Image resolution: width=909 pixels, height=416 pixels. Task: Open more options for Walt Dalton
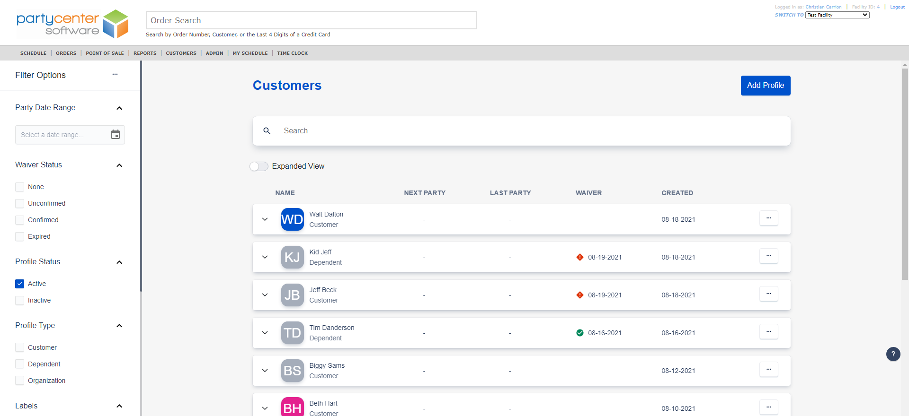click(x=769, y=218)
